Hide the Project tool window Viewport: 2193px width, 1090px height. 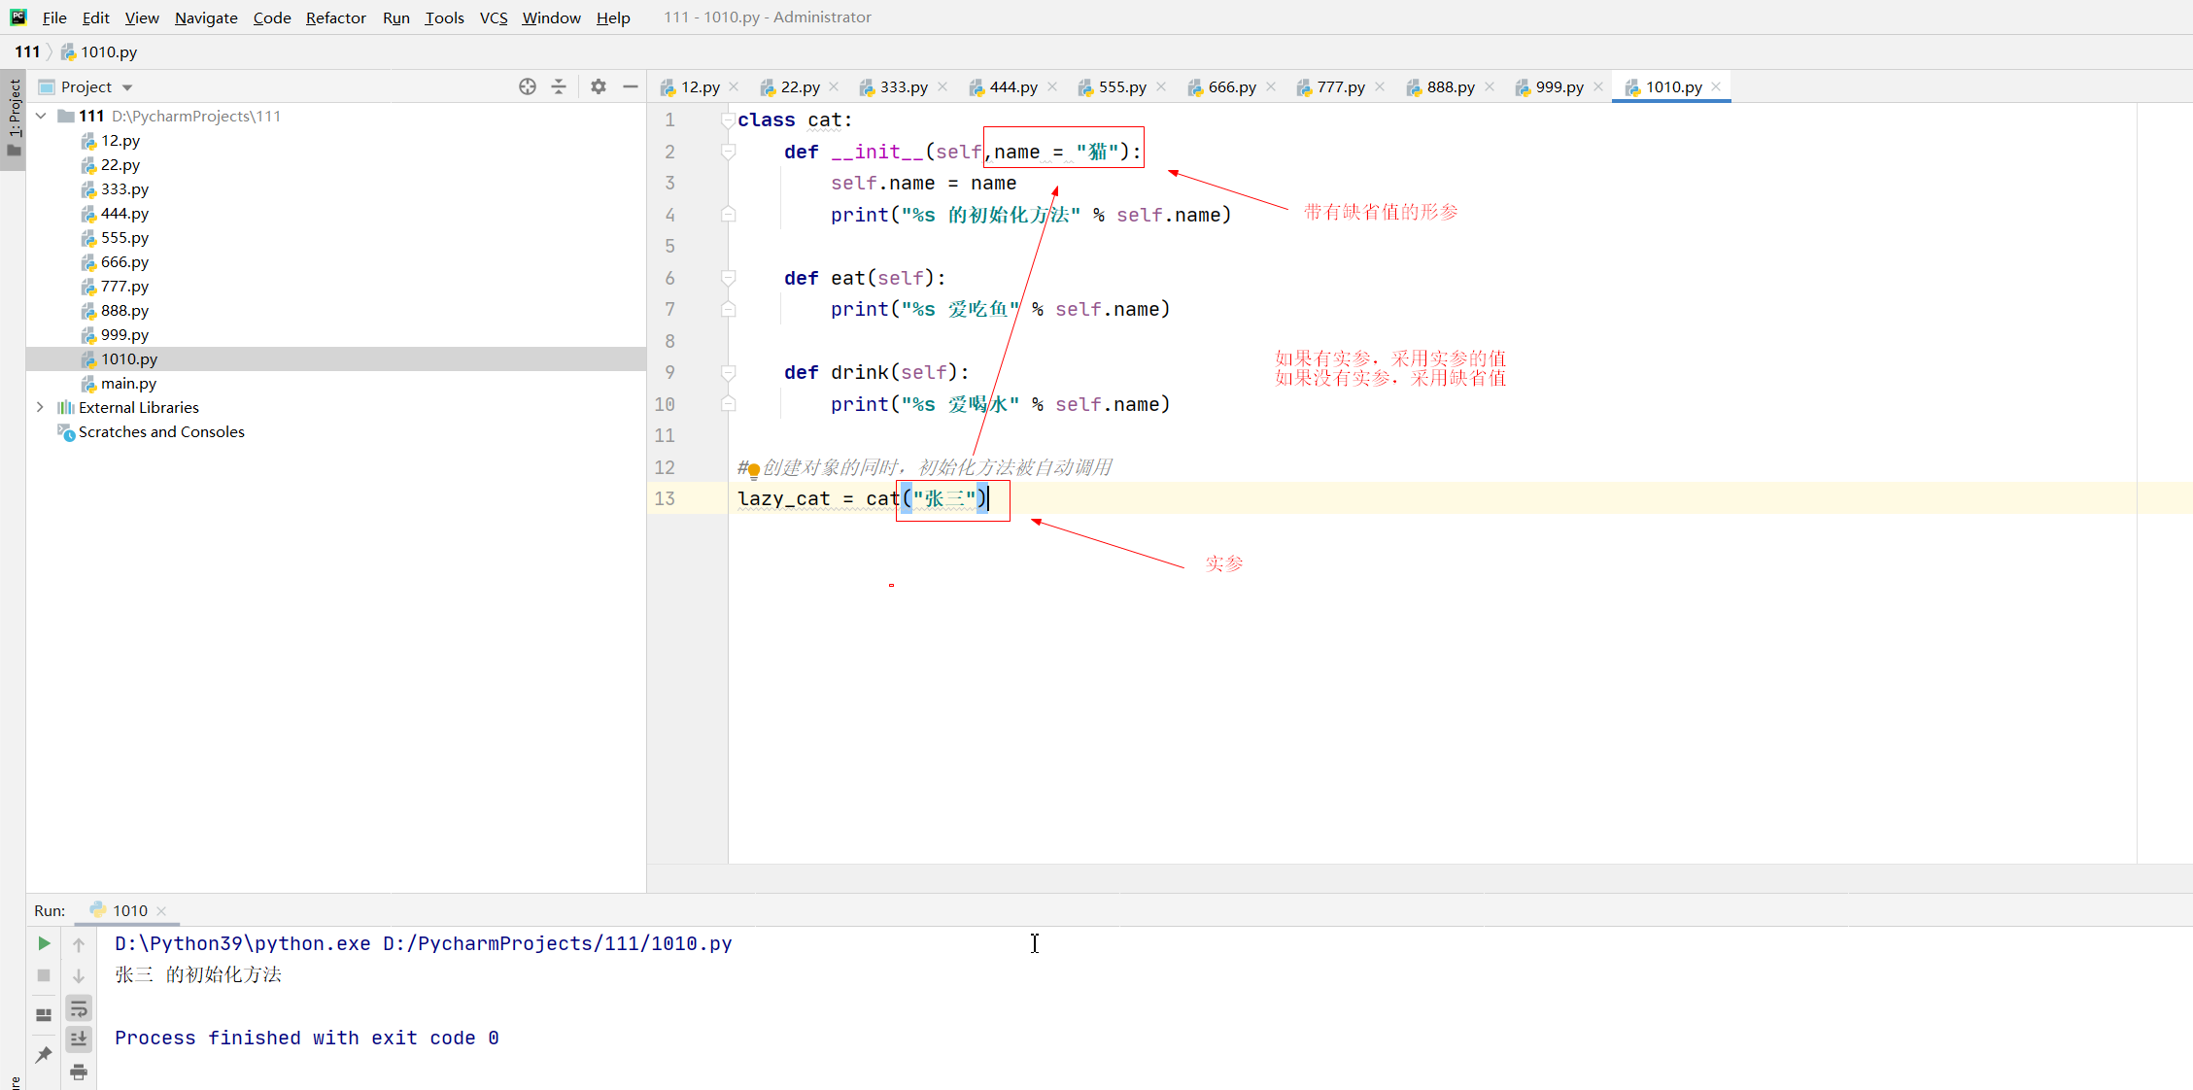click(x=631, y=86)
